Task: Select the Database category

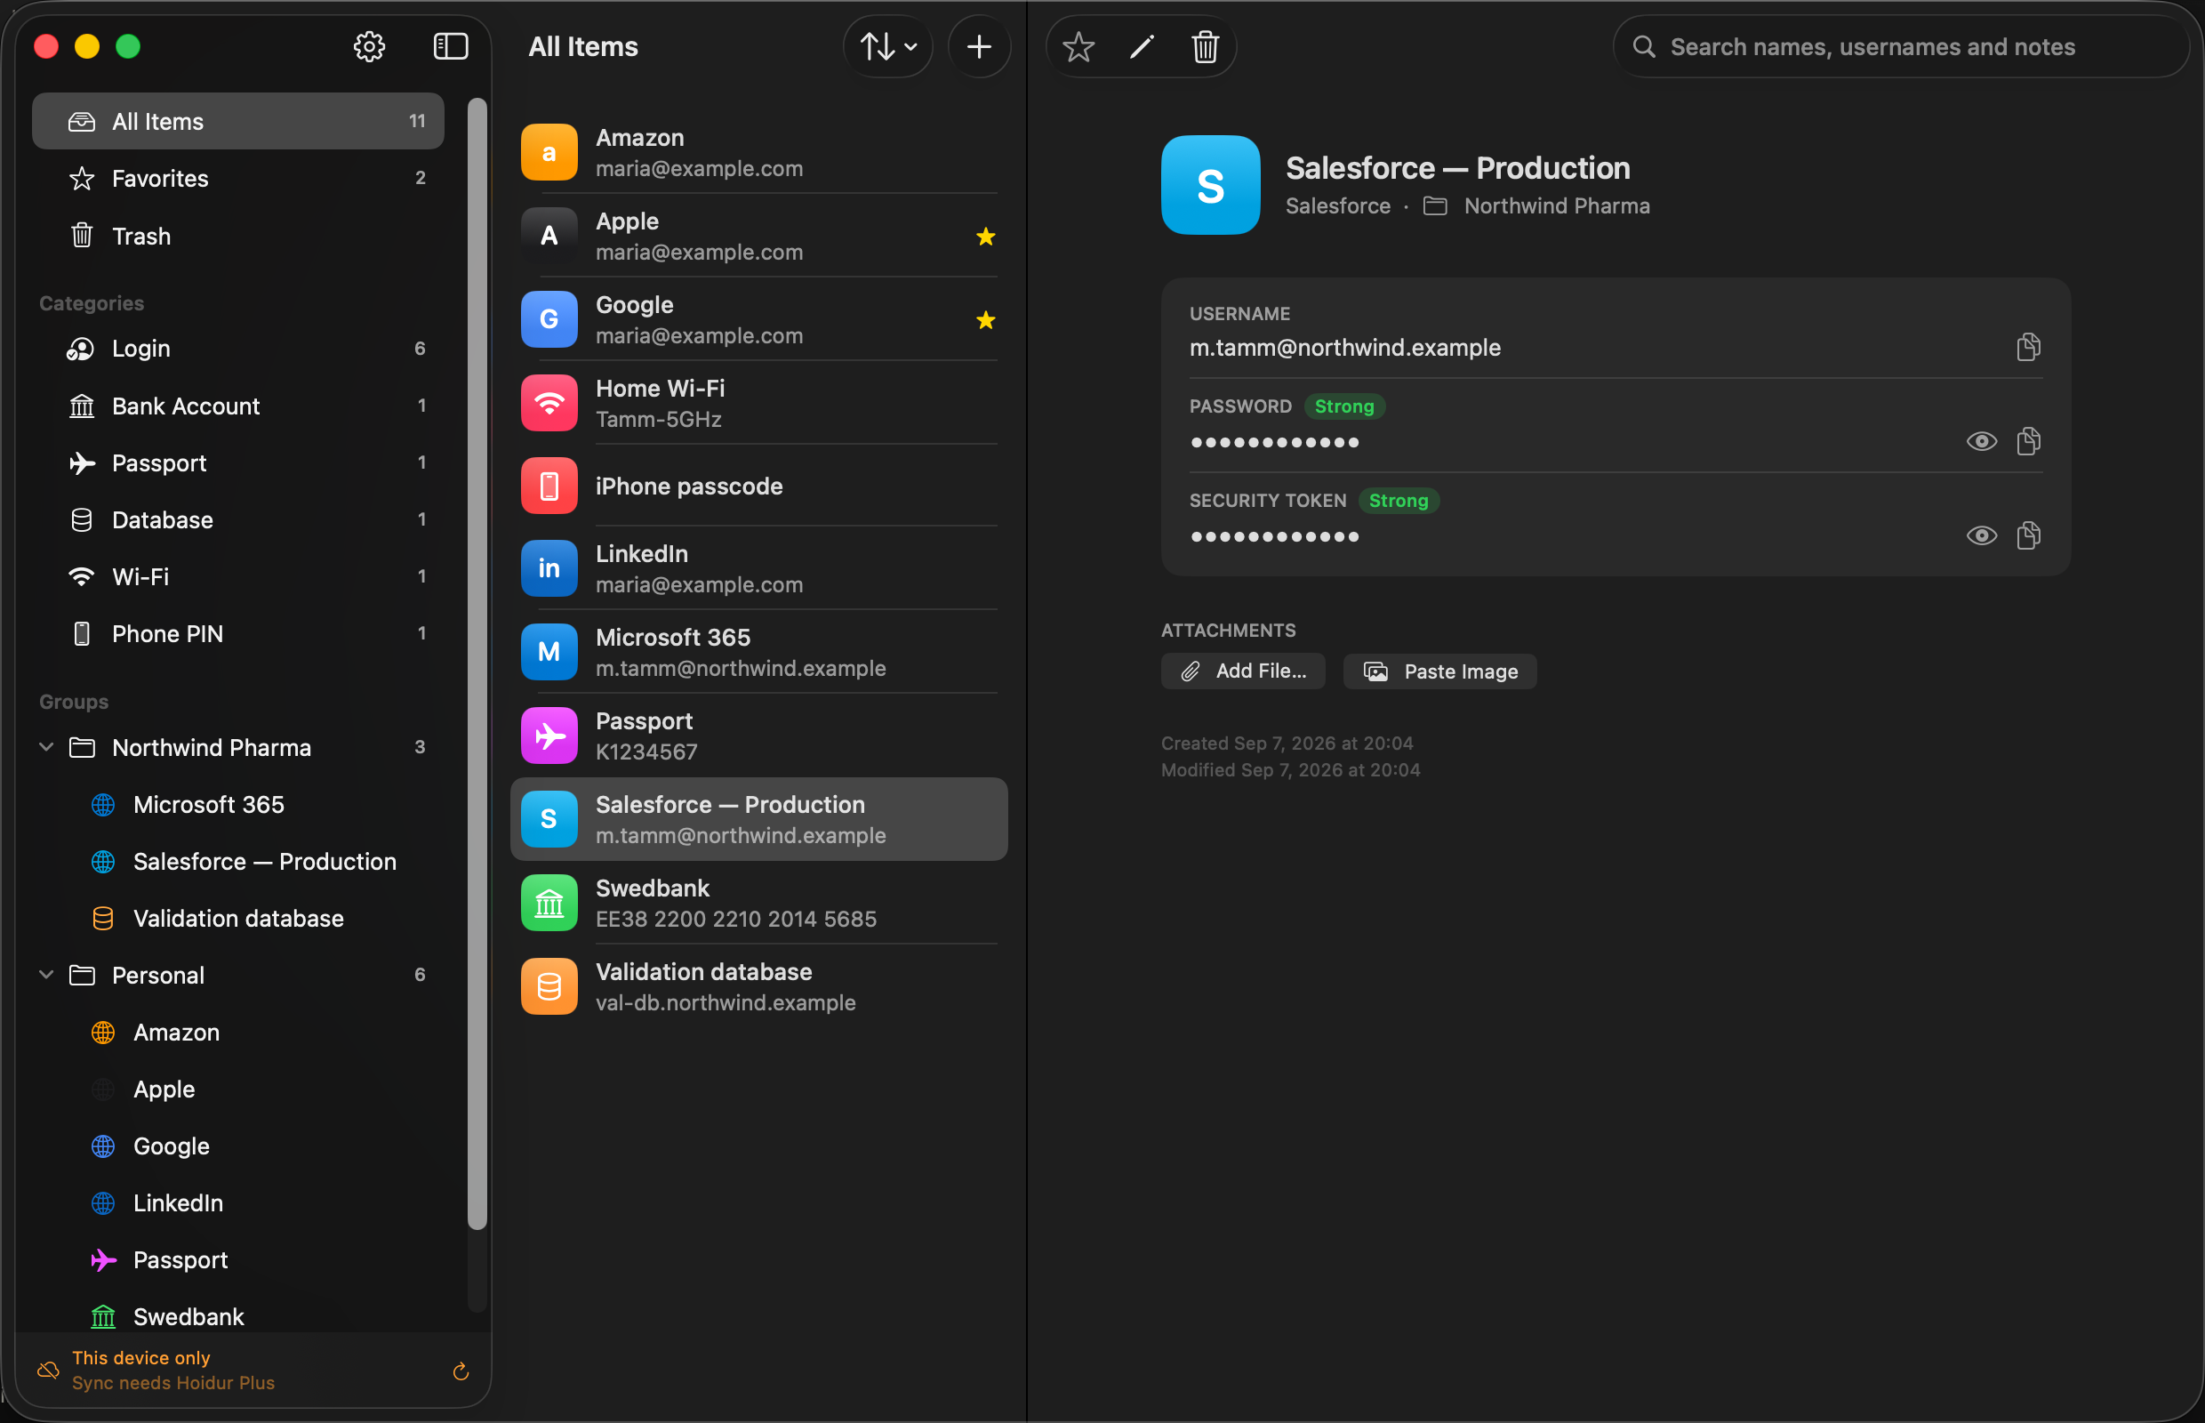Action: coord(237,520)
